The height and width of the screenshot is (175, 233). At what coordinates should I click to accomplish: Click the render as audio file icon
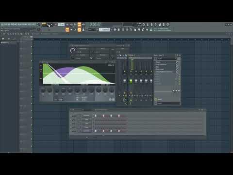(164, 25)
